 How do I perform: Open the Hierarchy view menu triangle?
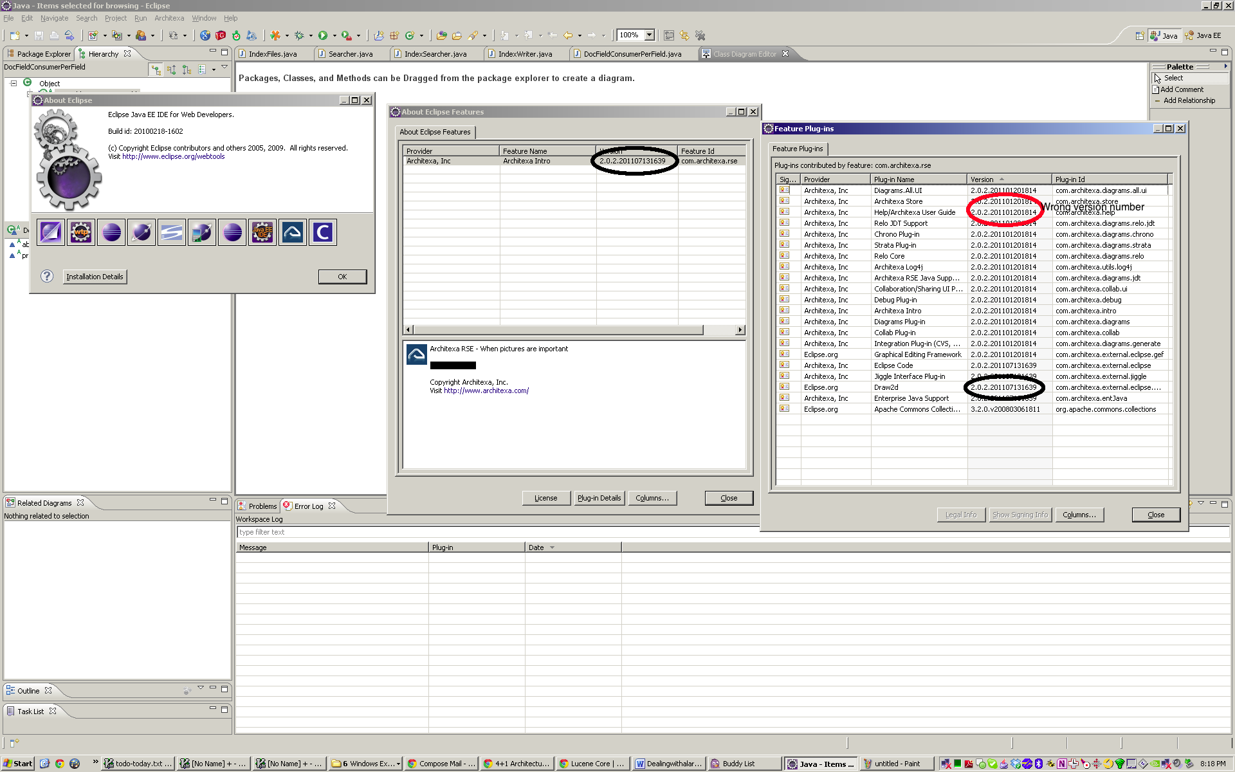coord(224,67)
